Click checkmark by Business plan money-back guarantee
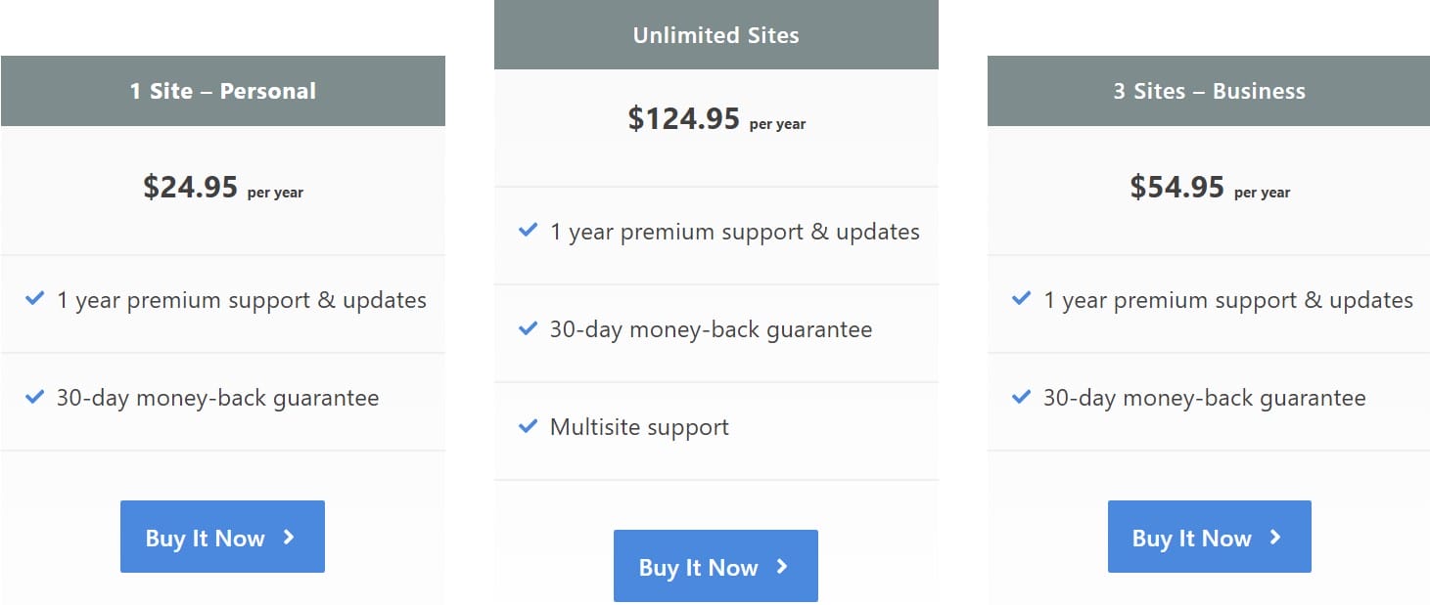 (x=1021, y=397)
